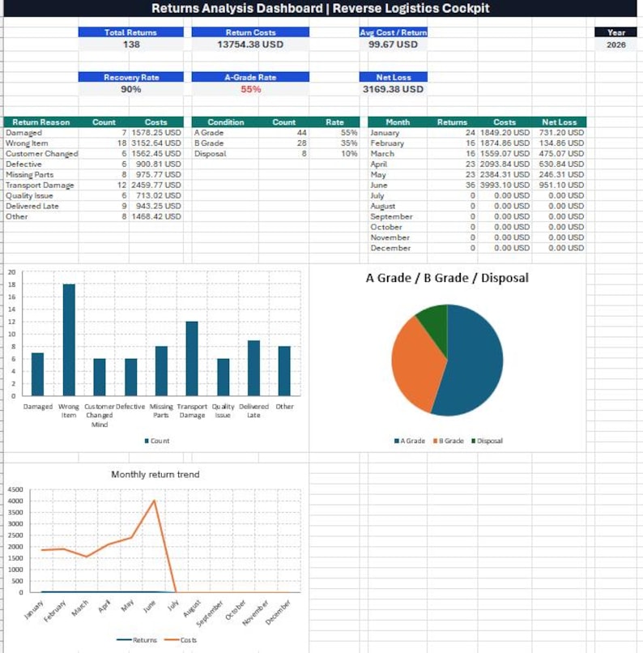Click the Delivered Late bar in chart
The height and width of the screenshot is (653, 643).
click(253, 368)
